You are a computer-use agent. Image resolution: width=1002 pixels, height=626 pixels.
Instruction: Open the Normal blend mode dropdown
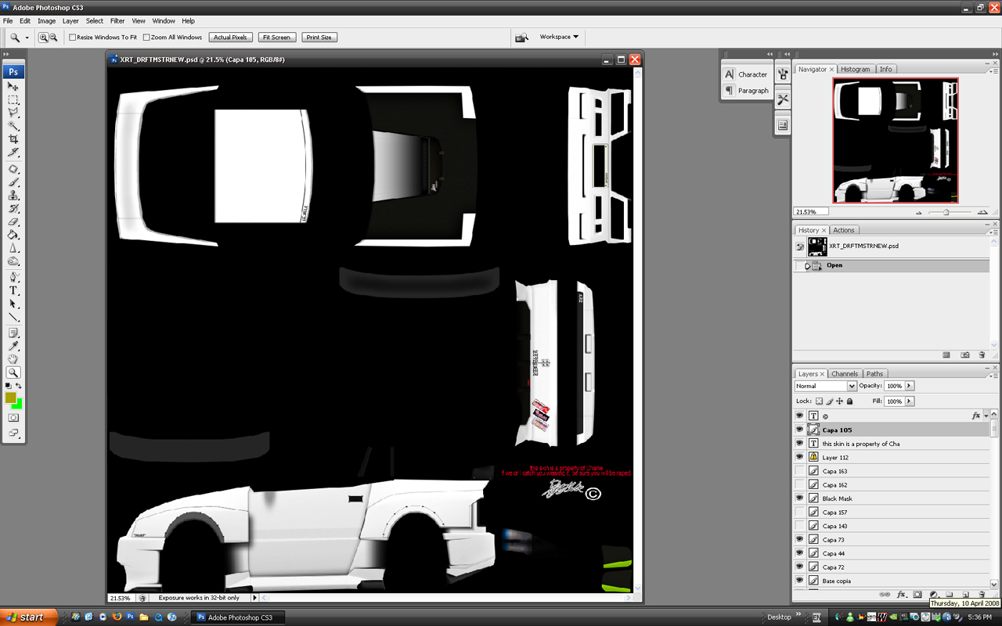(825, 386)
